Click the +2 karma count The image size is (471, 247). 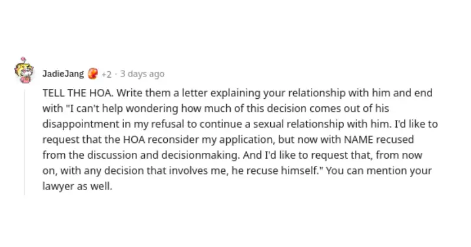click(106, 74)
